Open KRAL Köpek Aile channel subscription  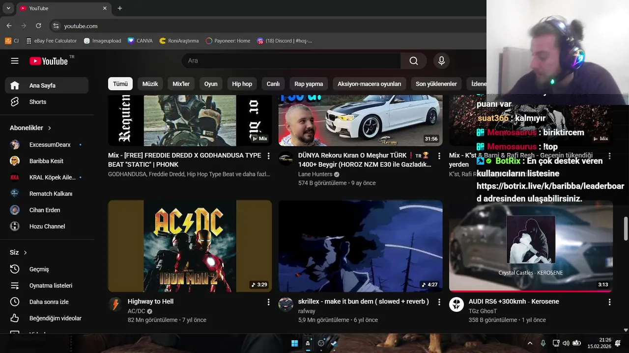47,177
